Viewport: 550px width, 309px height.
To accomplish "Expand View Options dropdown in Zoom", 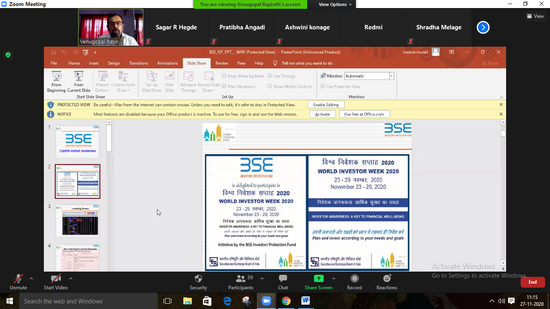I will 335,4.
